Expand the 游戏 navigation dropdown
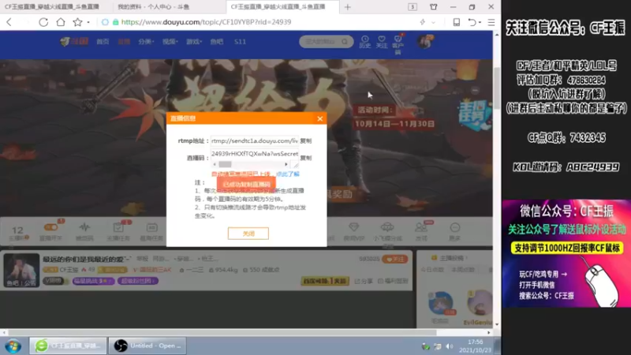631x355 pixels. coord(194,42)
